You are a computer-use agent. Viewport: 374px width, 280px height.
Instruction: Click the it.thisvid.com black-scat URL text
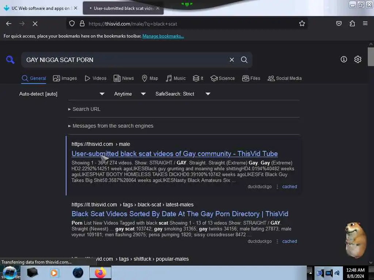pos(132,205)
